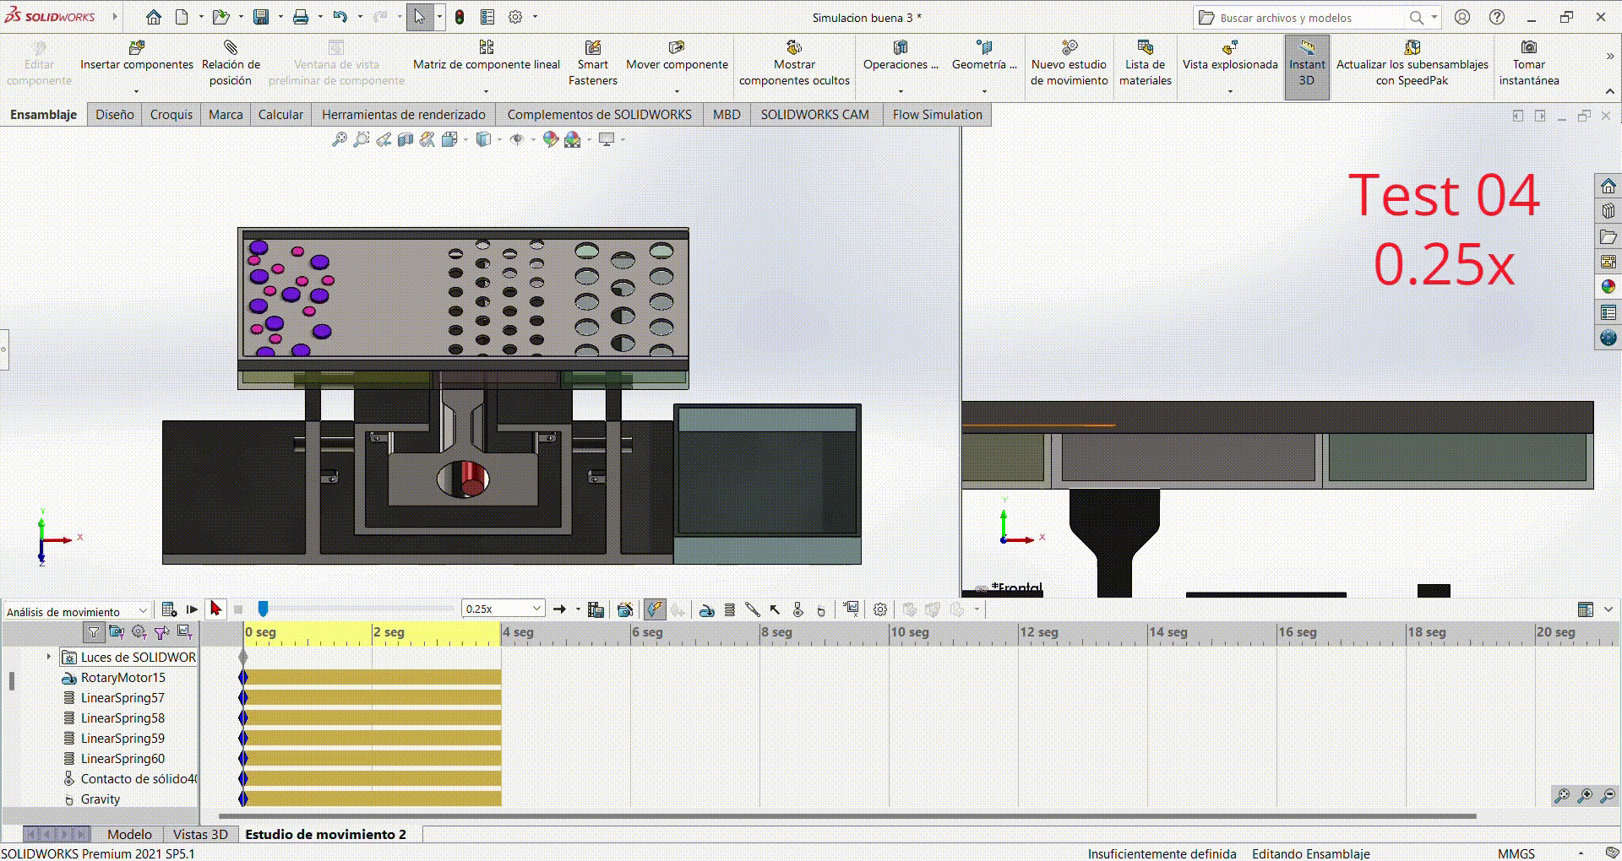This screenshot has width=1622, height=861.
Task: Click Zoom to Fit on the timeline
Action: (x=1563, y=795)
